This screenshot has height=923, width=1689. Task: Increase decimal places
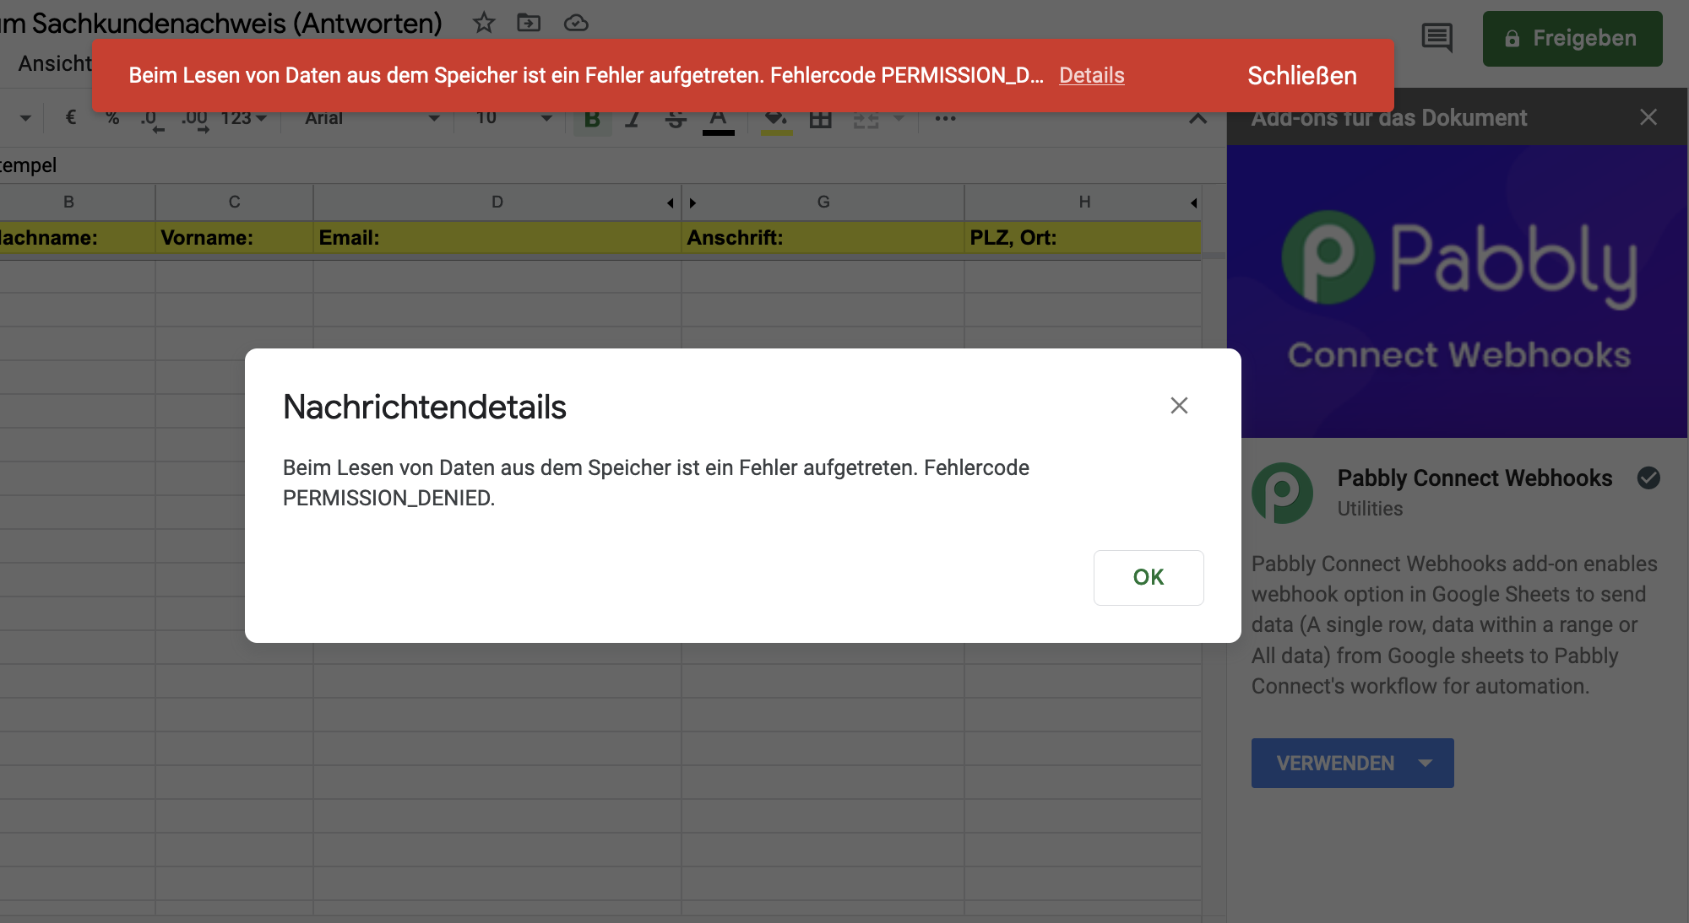195,120
